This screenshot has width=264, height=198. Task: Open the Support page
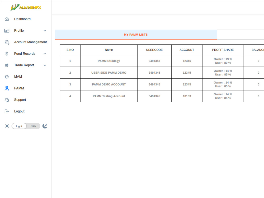click(20, 100)
